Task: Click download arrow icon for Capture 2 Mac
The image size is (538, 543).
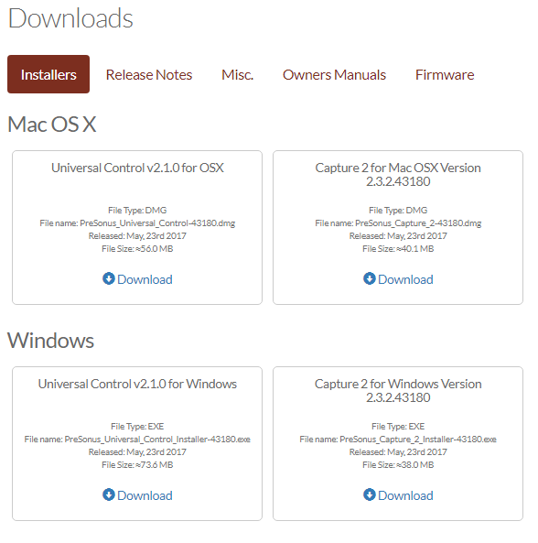Action: coord(370,278)
